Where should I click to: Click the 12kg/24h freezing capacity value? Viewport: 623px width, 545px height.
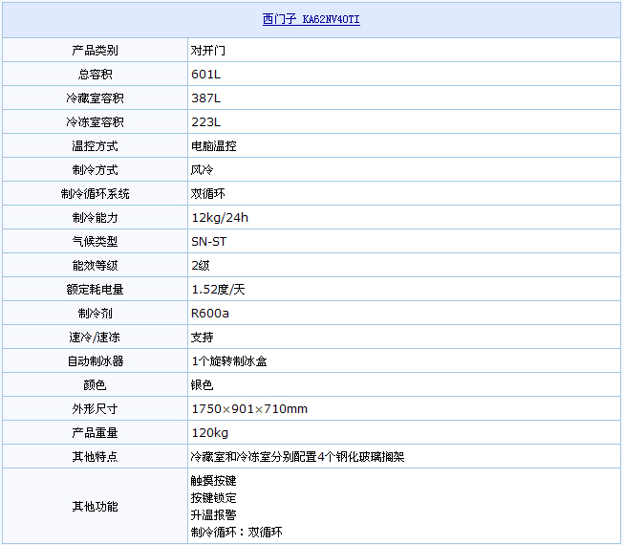(220, 218)
